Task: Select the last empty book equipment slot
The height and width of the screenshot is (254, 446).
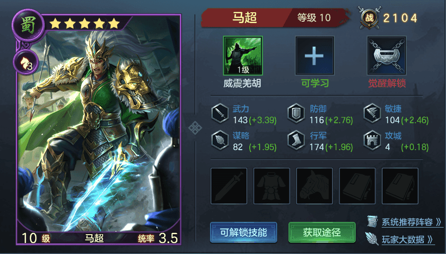Action: tap(400, 186)
